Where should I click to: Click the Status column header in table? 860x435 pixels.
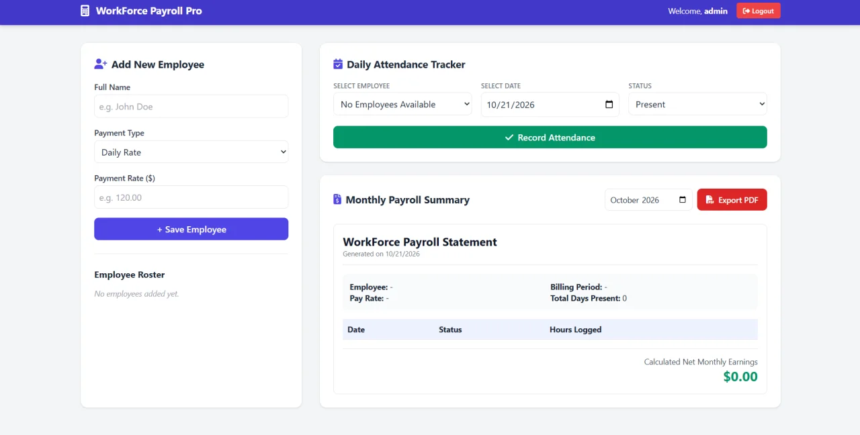pyautogui.click(x=450, y=330)
